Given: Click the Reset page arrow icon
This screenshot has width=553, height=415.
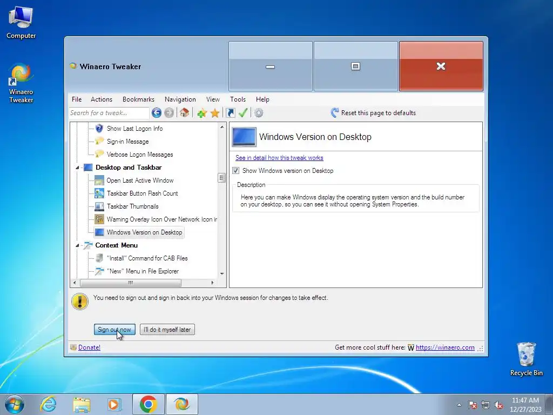Looking at the screenshot, I should 335,113.
